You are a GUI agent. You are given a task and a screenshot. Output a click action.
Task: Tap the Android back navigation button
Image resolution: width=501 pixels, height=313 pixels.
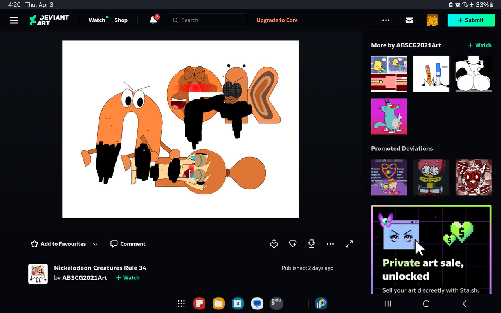pyautogui.click(x=464, y=304)
